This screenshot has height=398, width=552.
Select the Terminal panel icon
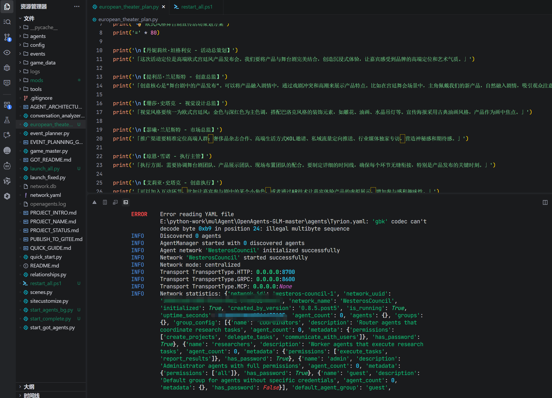click(126, 202)
